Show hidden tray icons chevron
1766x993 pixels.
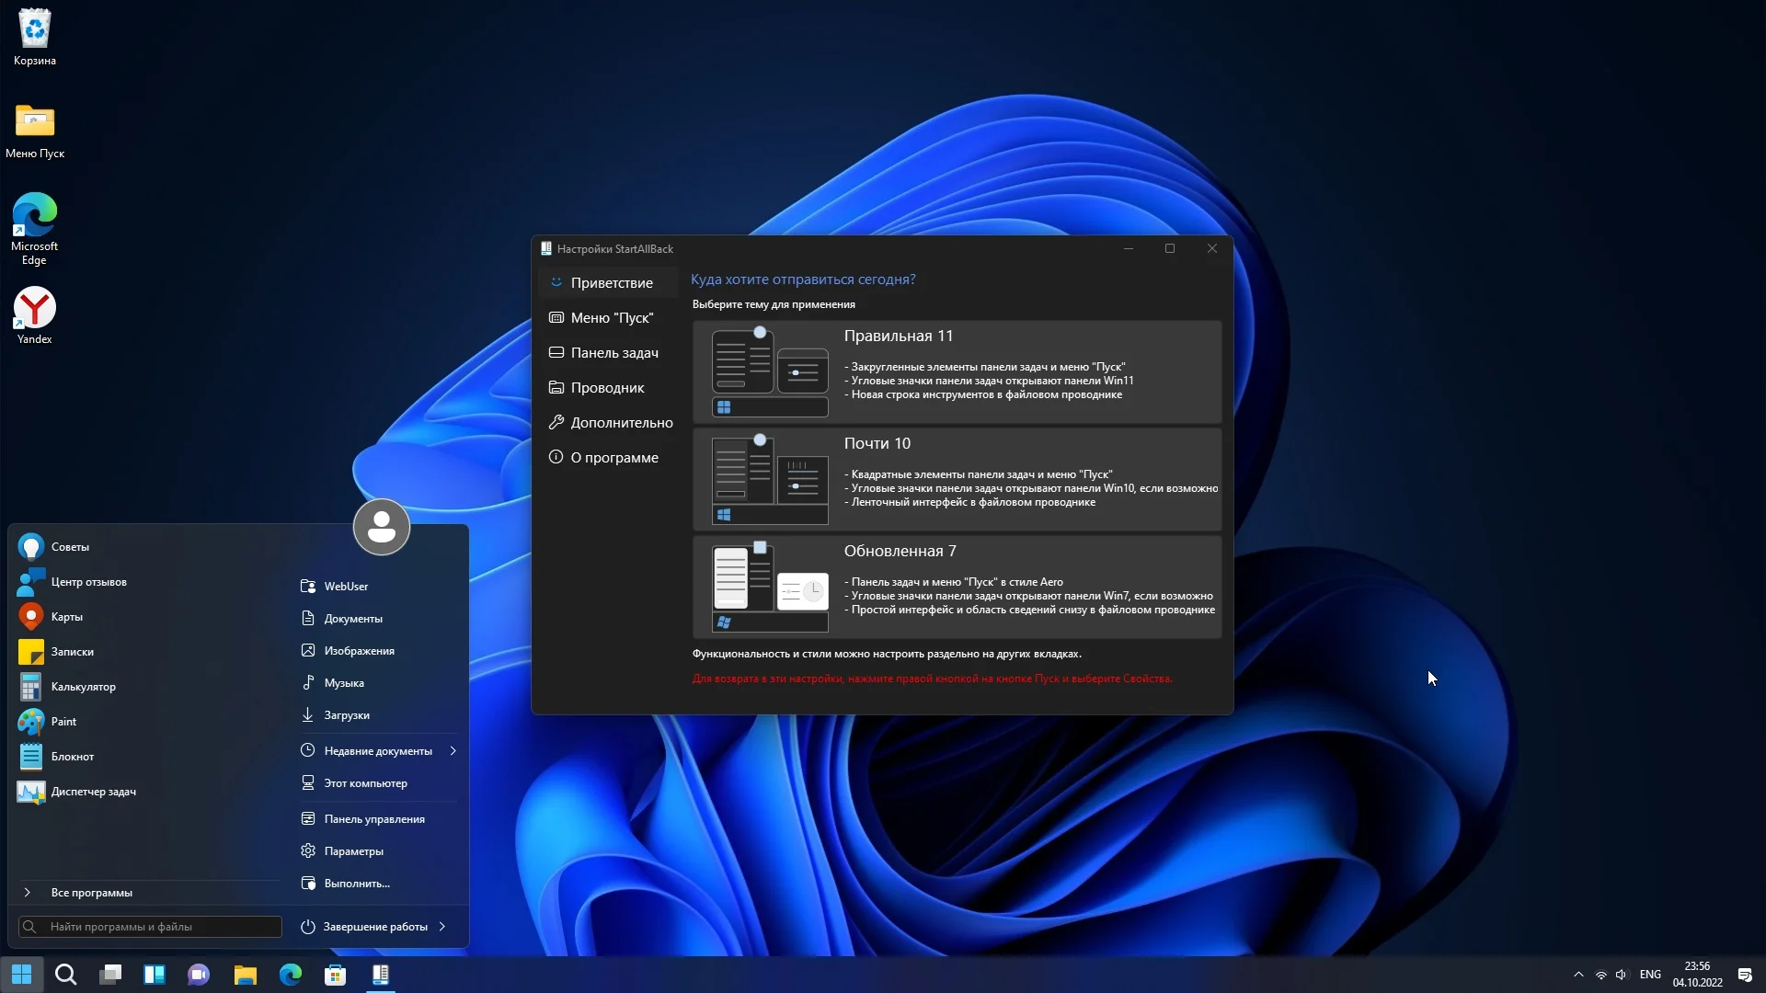click(1578, 975)
